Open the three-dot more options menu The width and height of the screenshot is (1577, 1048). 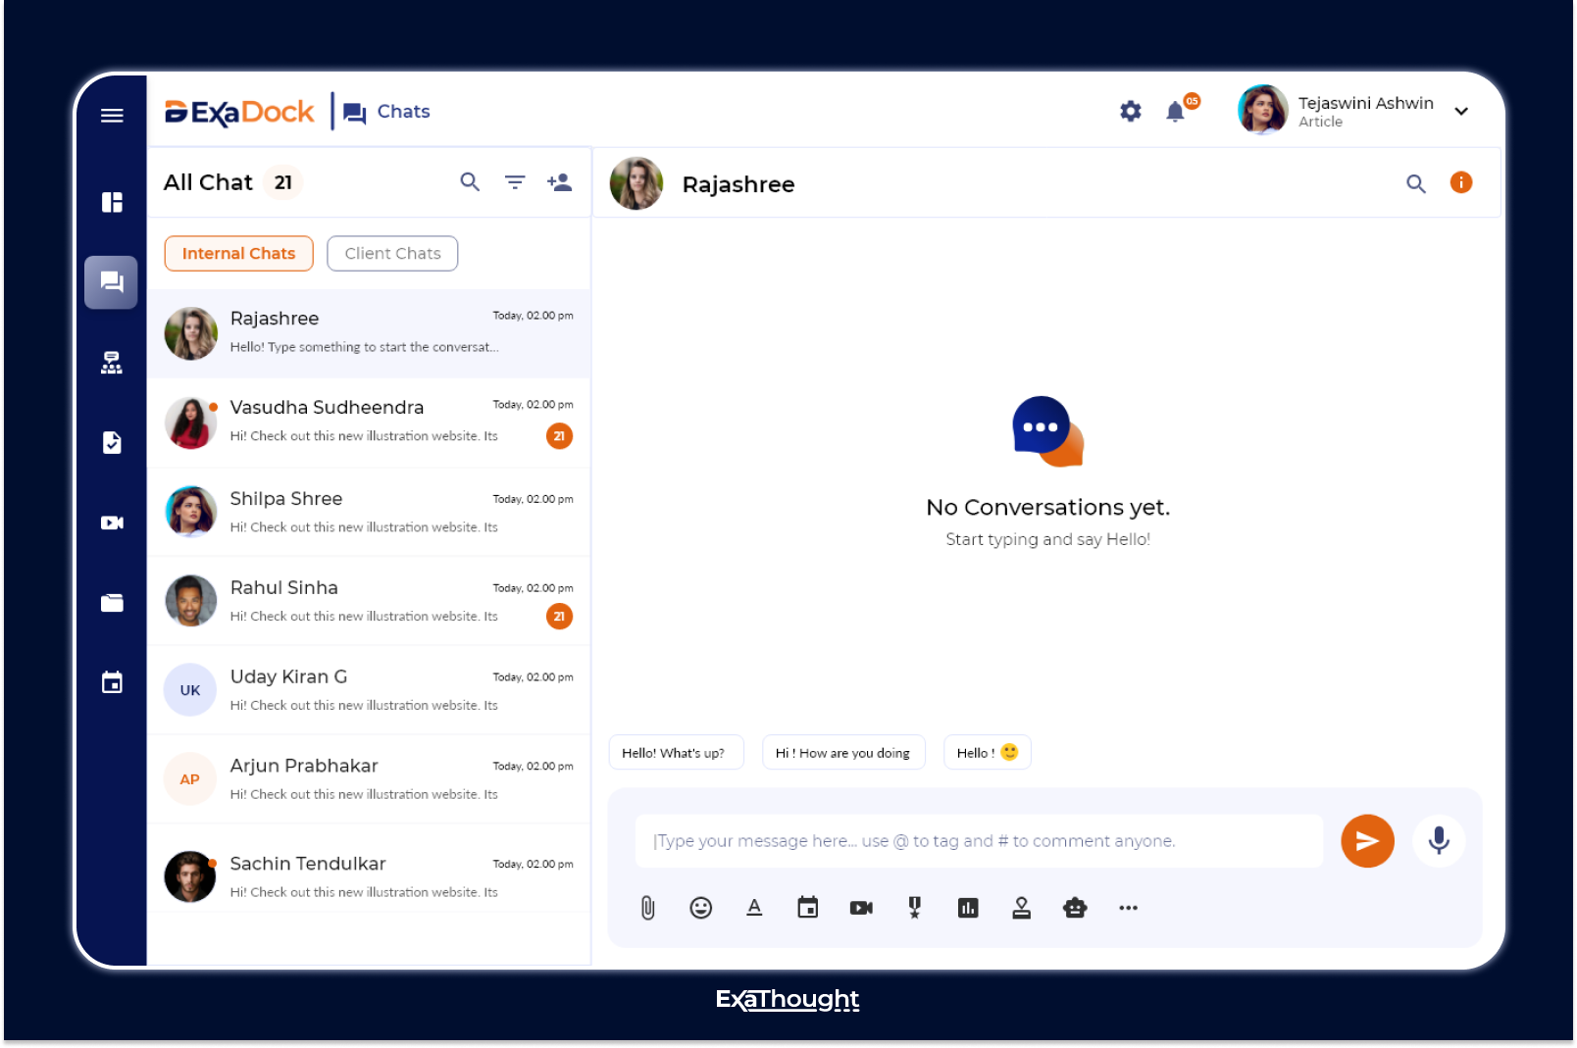click(1128, 908)
